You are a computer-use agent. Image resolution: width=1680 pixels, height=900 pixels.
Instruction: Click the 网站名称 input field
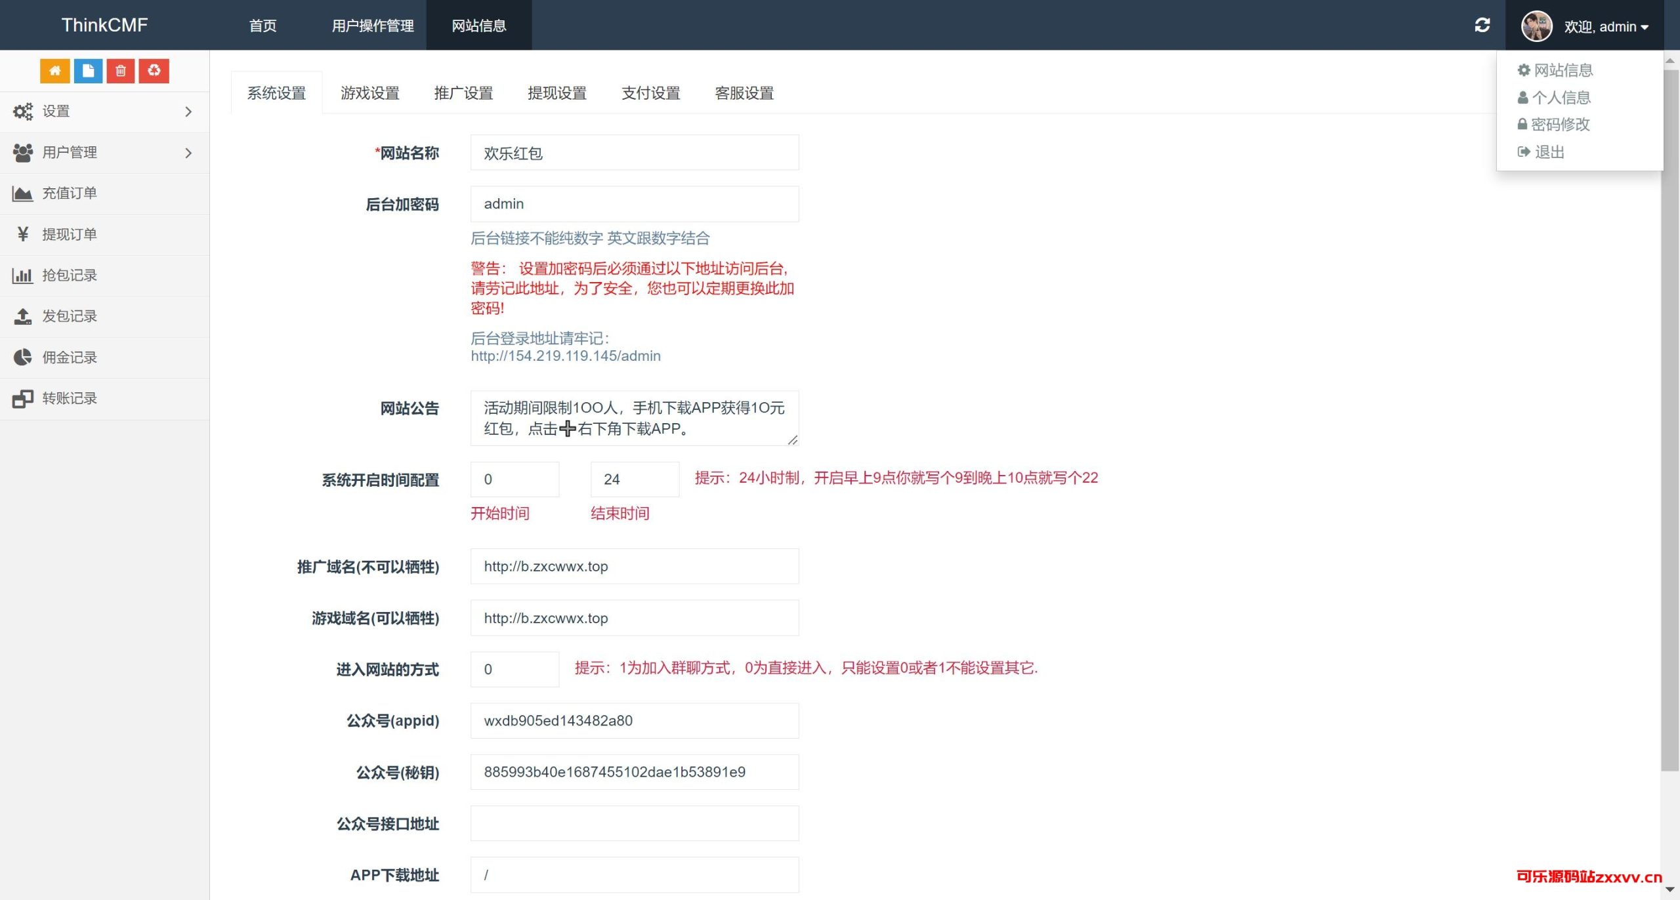pos(634,153)
